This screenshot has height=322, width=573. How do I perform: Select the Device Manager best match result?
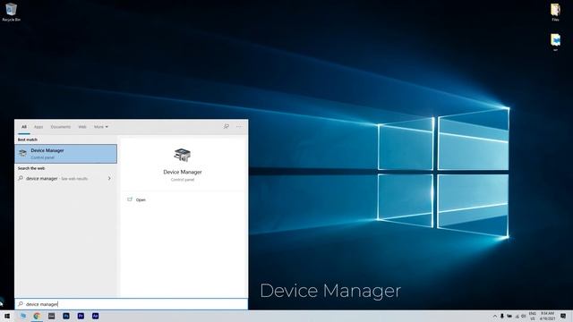click(65, 154)
